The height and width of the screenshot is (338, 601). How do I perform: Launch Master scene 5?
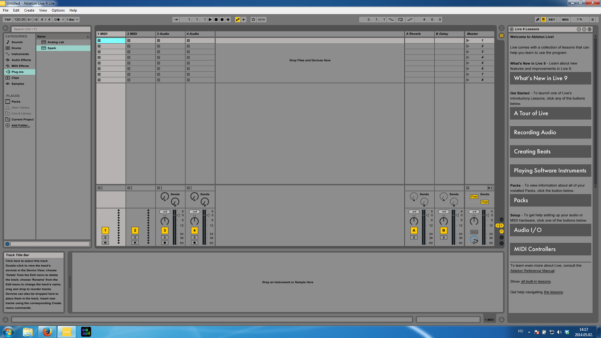pyautogui.click(x=468, y=63)
